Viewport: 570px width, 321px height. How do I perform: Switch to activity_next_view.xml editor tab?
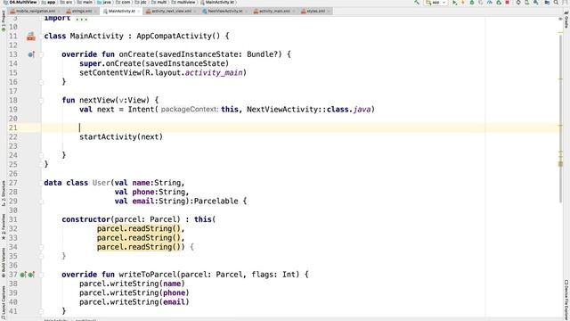[171, 12]
